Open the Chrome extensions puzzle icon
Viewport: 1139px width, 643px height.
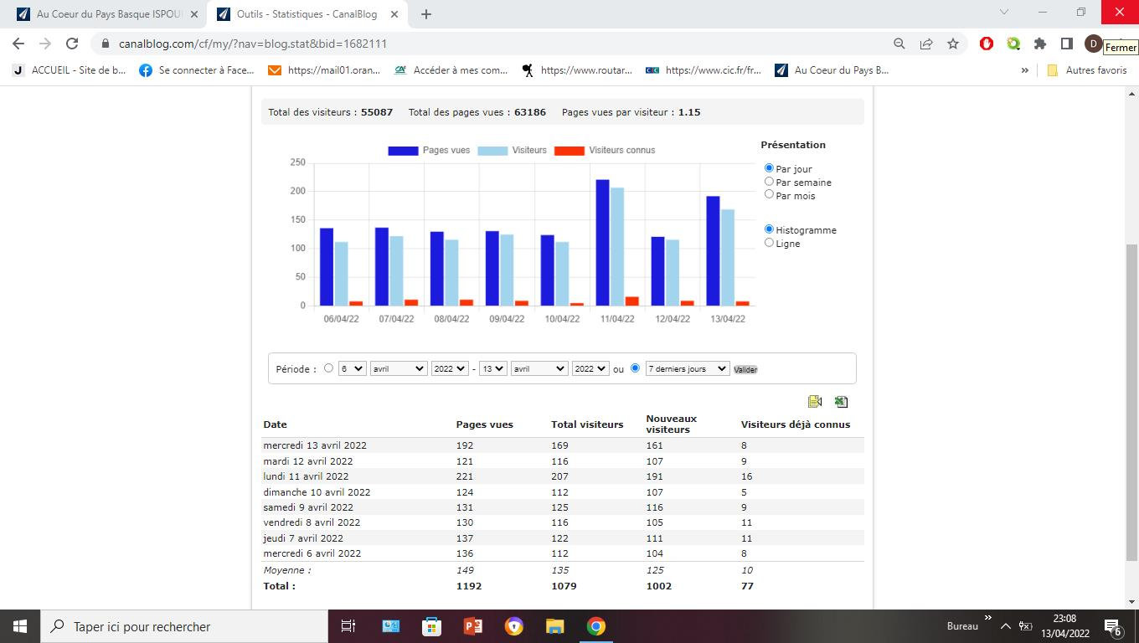(1040, 44)
